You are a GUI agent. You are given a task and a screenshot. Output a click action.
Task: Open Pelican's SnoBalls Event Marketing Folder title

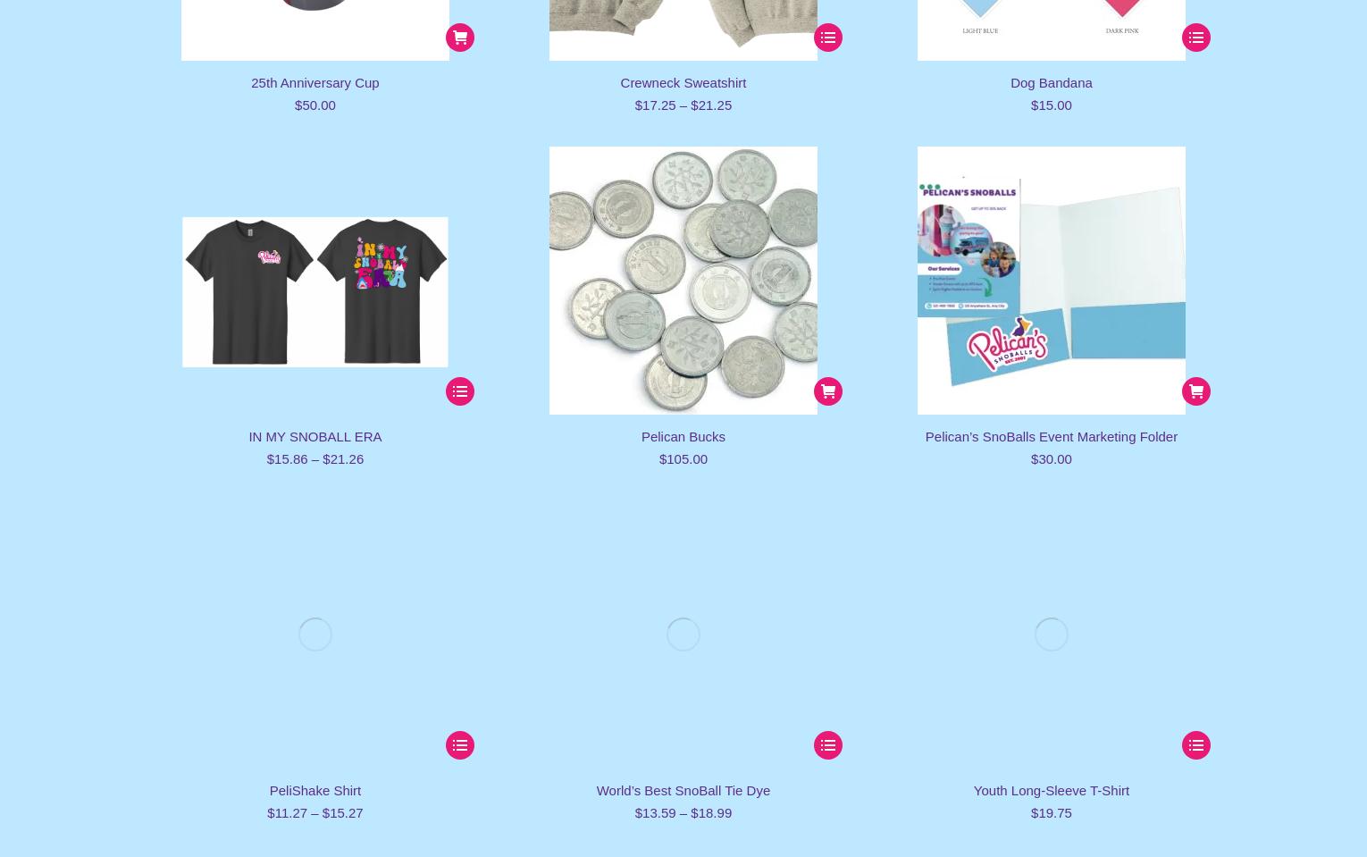click(x=1051, y=436)
